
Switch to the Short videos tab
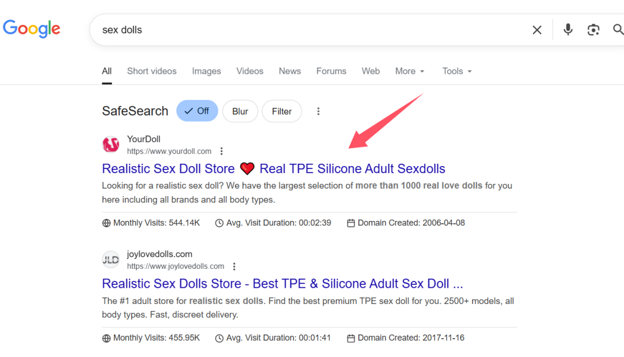coord(151,71)
